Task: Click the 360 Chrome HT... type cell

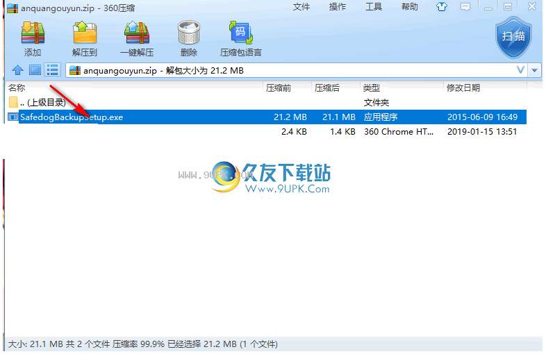Action: (399, 132)
